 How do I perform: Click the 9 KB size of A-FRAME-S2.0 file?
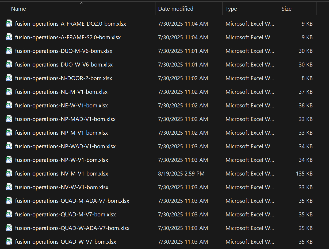[307, 37]
